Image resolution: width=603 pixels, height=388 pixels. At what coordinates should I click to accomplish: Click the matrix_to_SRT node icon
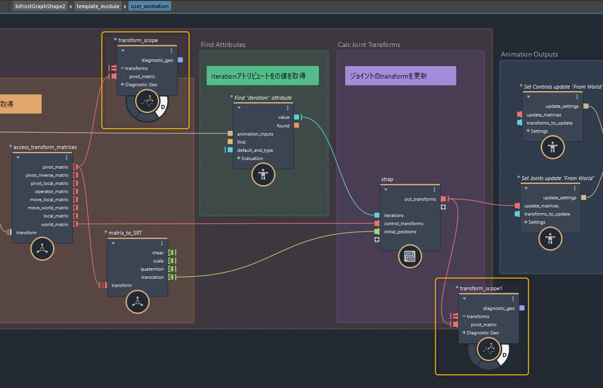tap(138, 302)
